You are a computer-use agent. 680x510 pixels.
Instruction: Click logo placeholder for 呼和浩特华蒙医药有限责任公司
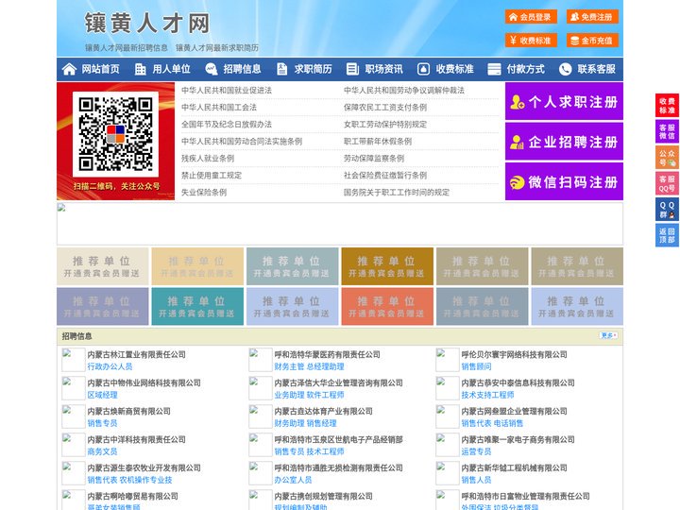pyautogui.click(x=261, y=360)
